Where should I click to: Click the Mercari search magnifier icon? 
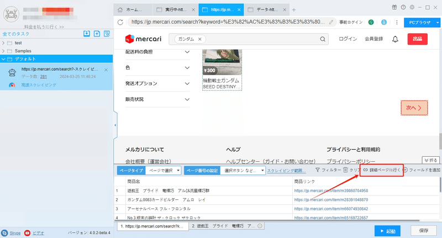click(x=323, y=39)
